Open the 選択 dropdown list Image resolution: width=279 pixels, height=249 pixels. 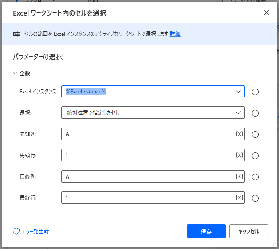point(237,113)
